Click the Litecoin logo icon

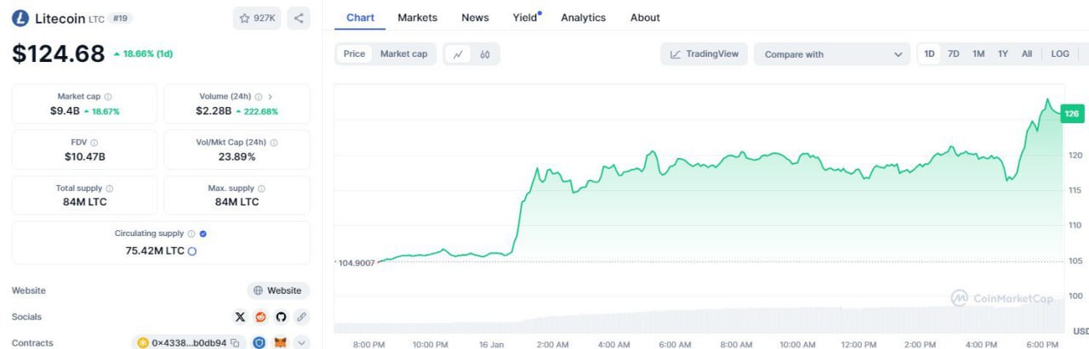click(x=20, y=18)
